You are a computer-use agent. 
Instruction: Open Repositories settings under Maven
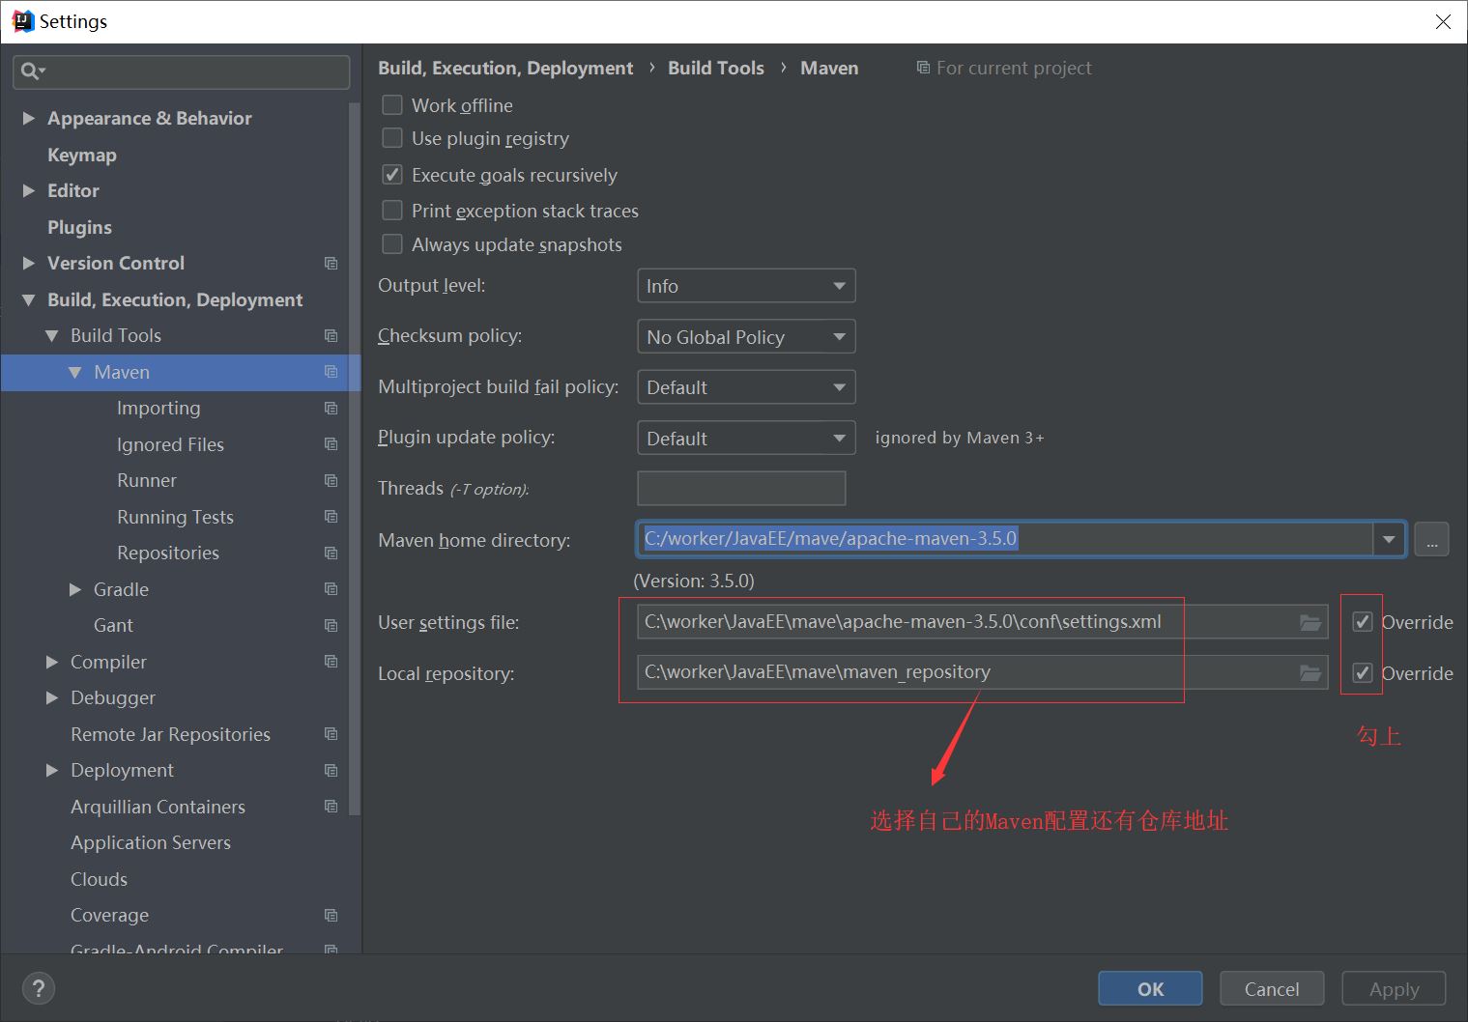click(168, 554)
